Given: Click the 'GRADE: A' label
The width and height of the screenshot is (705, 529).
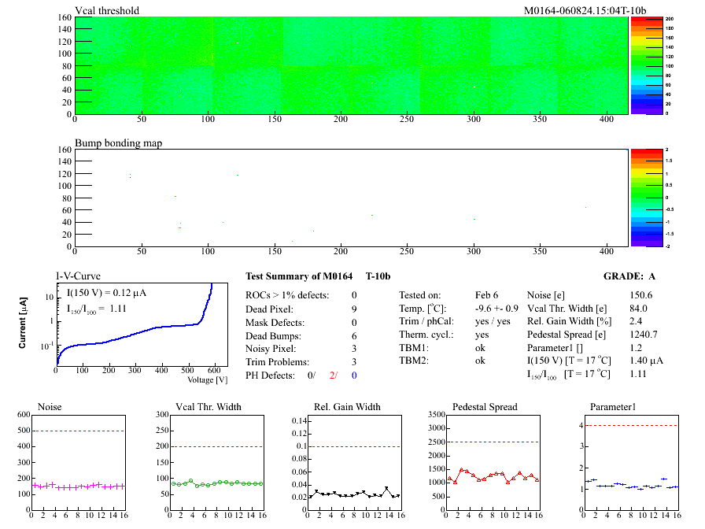Looking at the screenshot, I should pyautogui.click(x=629, y=276).
